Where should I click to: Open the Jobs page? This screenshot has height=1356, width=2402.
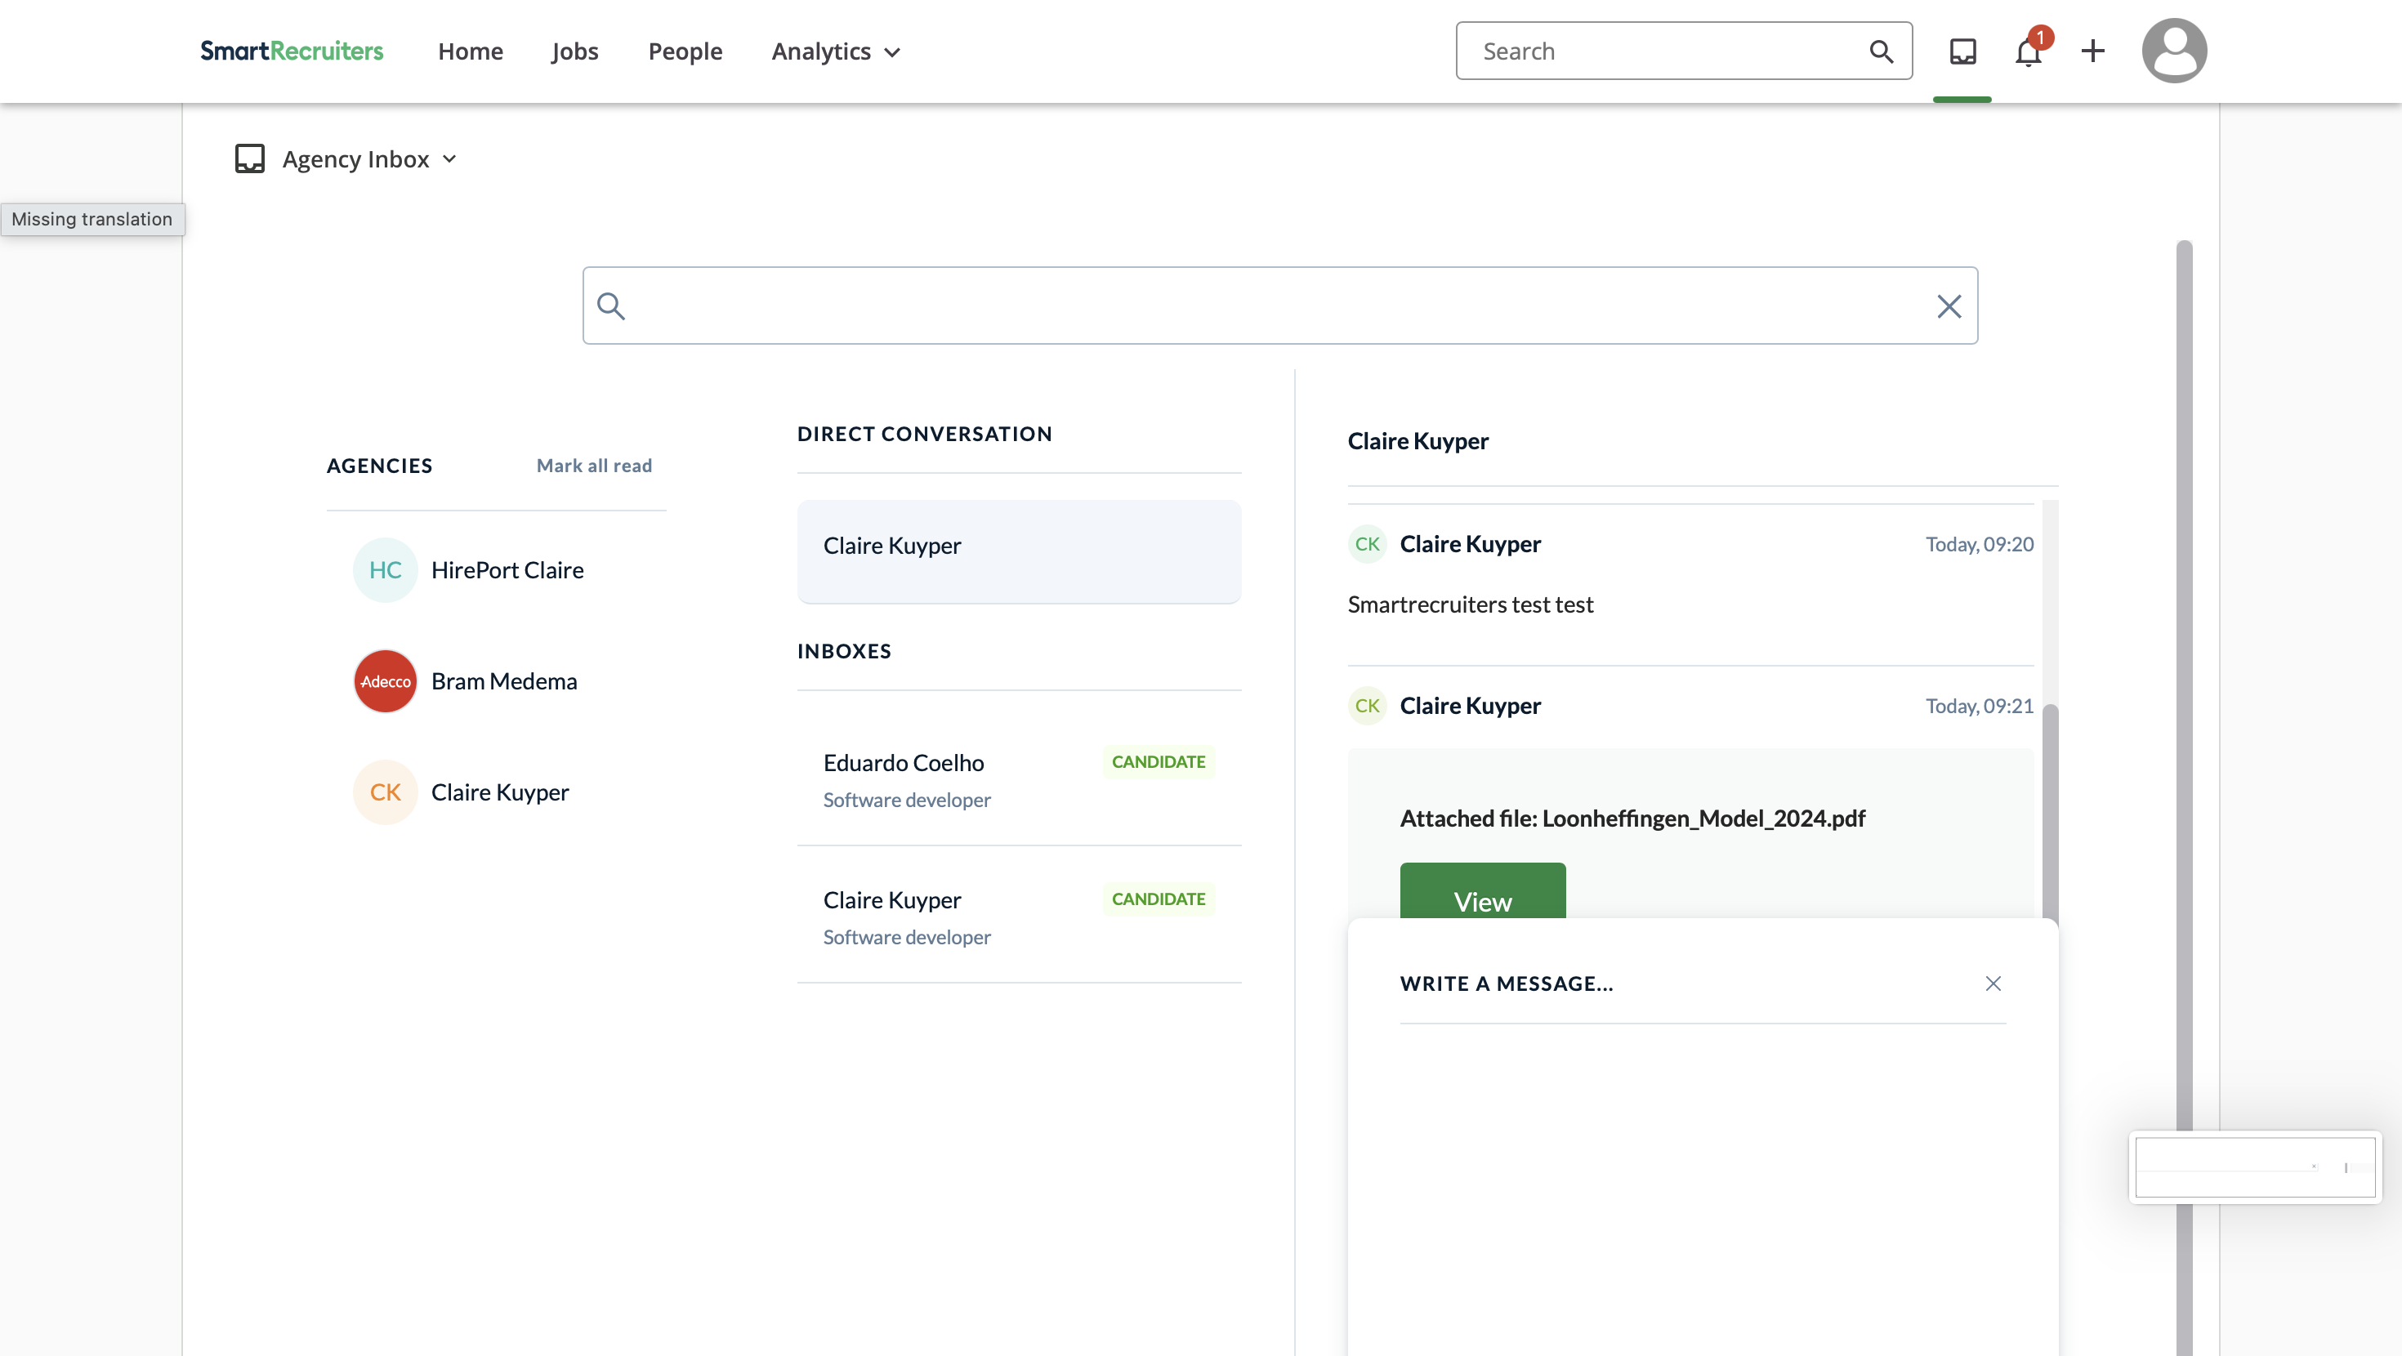pos(574,51)
